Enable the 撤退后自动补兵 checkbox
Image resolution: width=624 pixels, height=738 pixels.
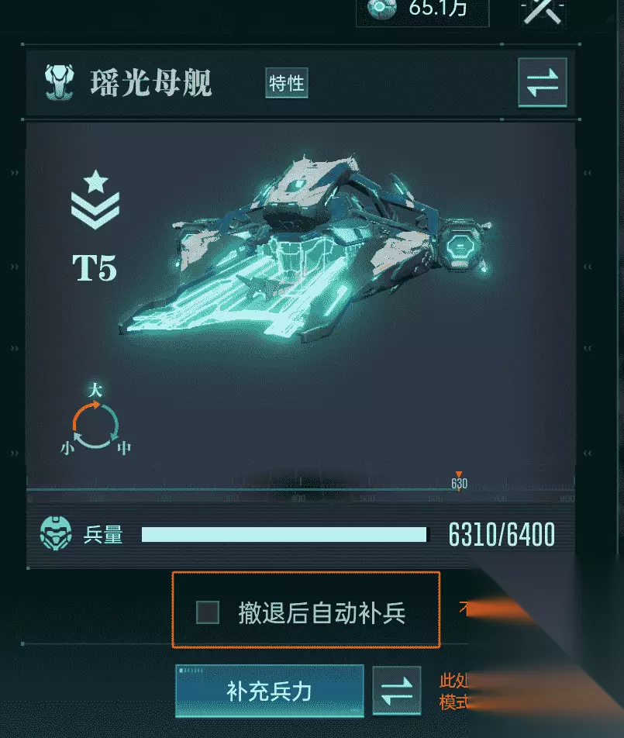click(x=208, y=612)
